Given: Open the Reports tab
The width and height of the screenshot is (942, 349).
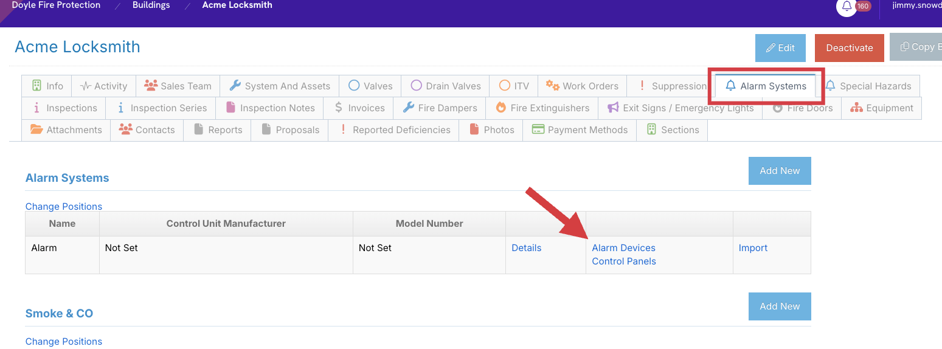Looking at the screenshot, I should (217, 130).
